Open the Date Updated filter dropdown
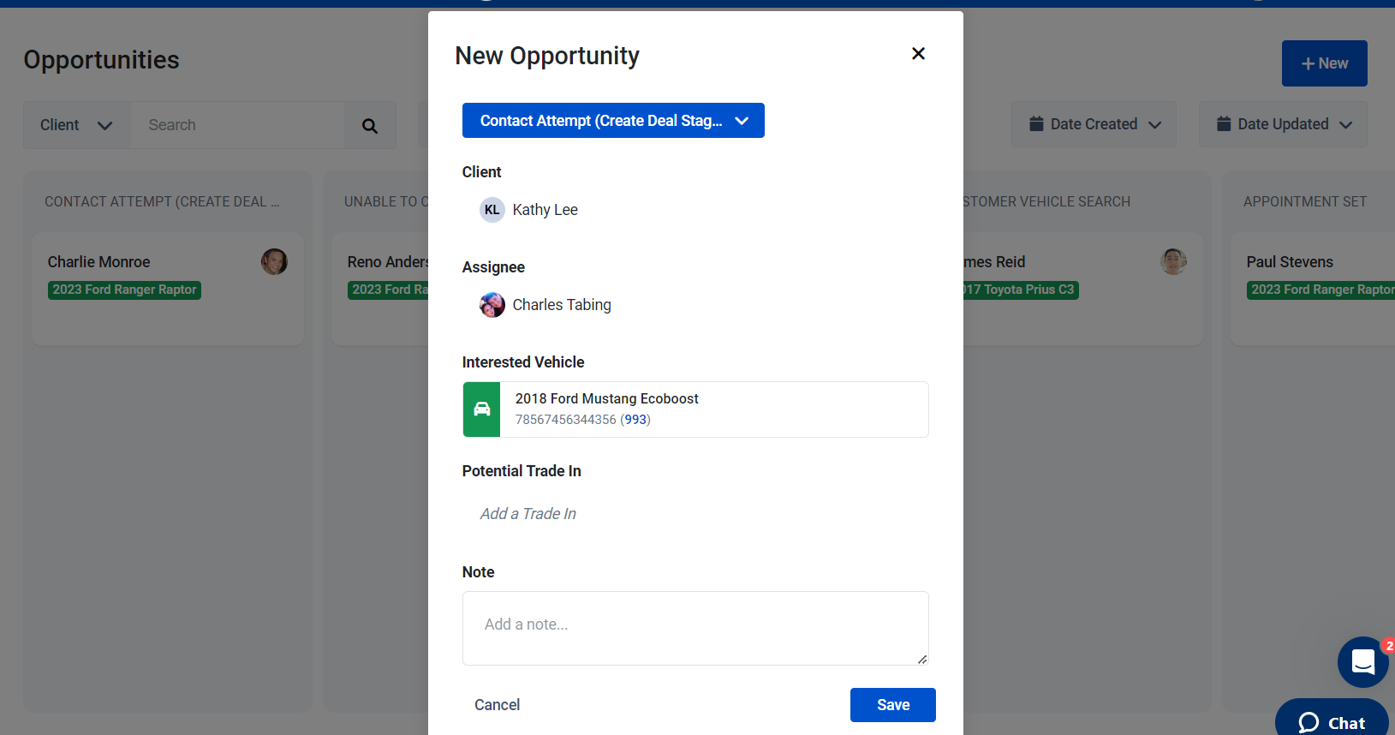Screen dimensions: 1395x735 [1283, 124]
